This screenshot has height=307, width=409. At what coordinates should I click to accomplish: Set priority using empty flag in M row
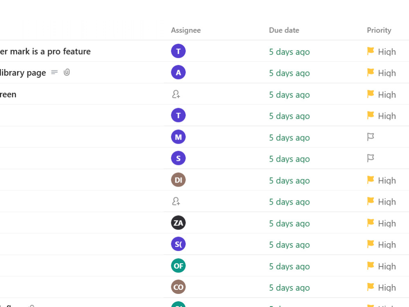[x=371, y=137]
